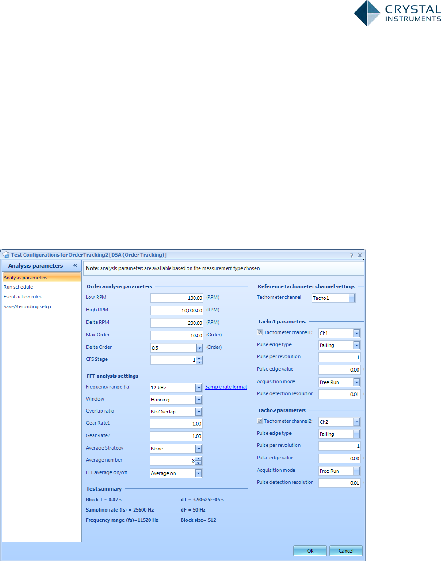
Task: Decrease CFS Stage with down arrow
Action: (199, 362)
